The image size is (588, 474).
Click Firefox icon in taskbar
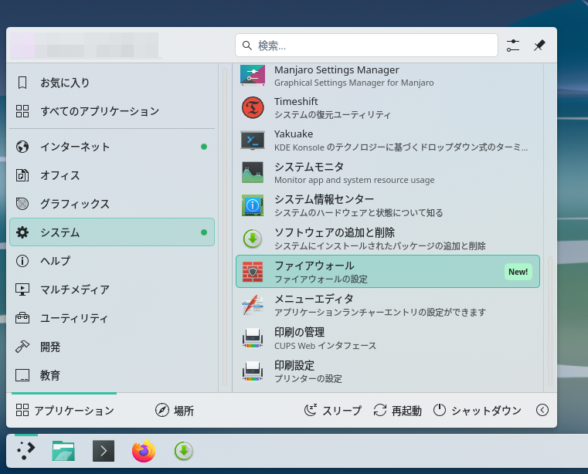[144, 451]
